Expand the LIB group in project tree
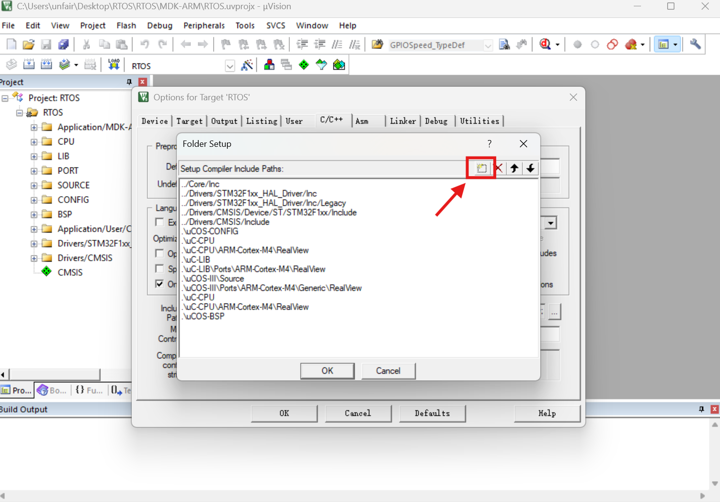 point(34,157)
